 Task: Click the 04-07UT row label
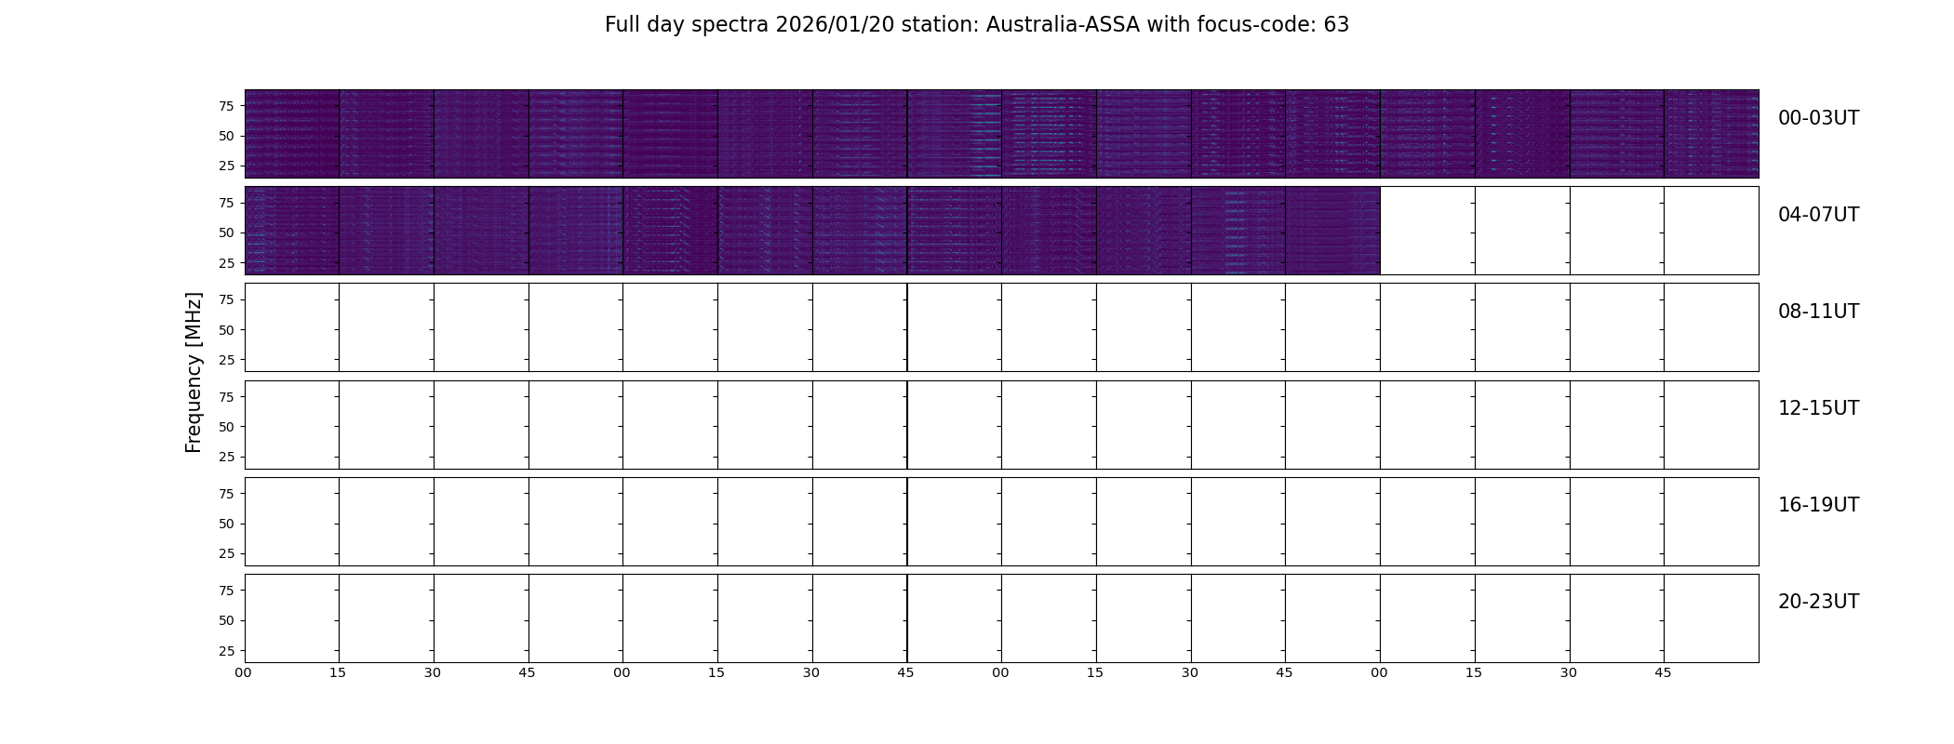click(x=1818, y=215)
